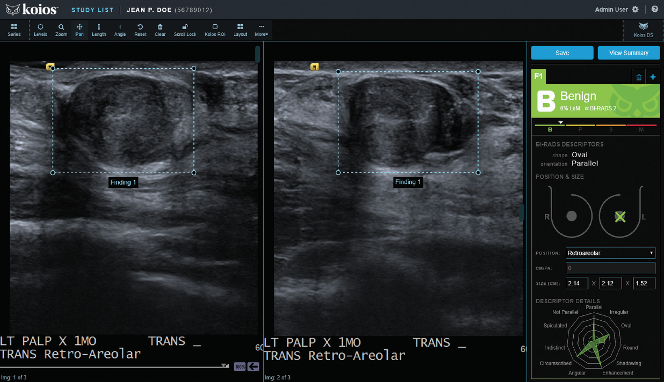The image size is (664, 382).
Task: Select the right breast position marker
Action: 572,216
